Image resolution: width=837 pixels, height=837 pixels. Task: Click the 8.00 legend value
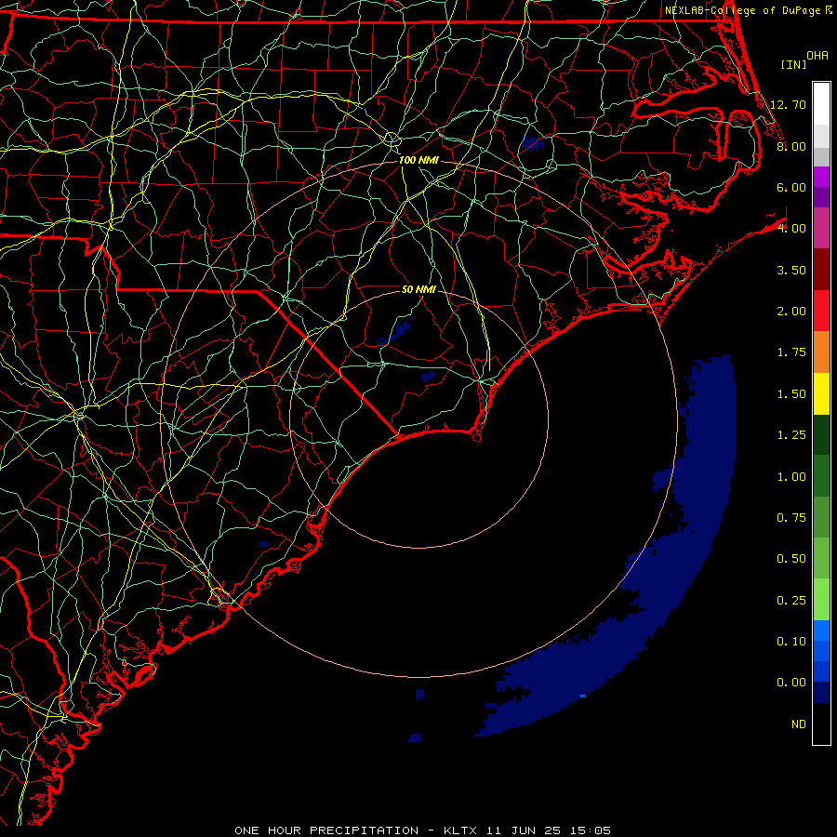[791, 146]
